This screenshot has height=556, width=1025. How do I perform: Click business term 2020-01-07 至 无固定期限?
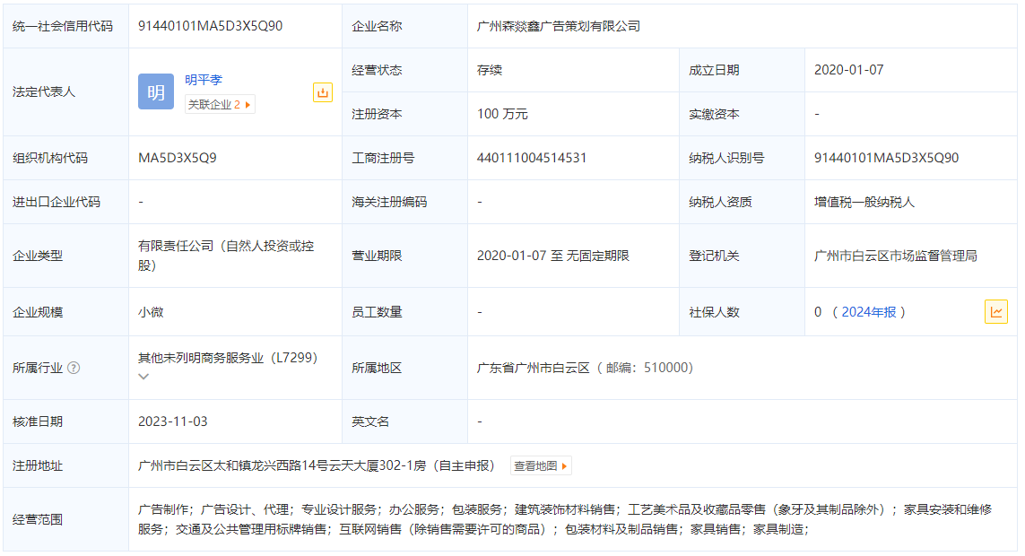click(x=553, y=256)
